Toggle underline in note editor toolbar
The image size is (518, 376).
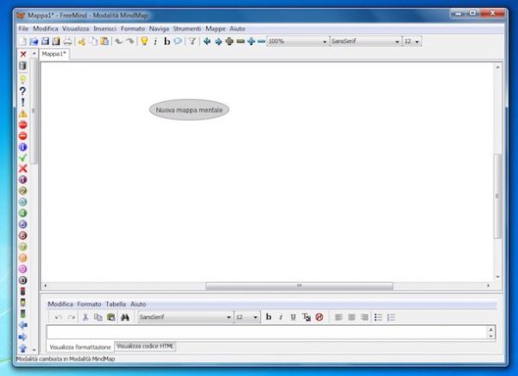(293, 317)
